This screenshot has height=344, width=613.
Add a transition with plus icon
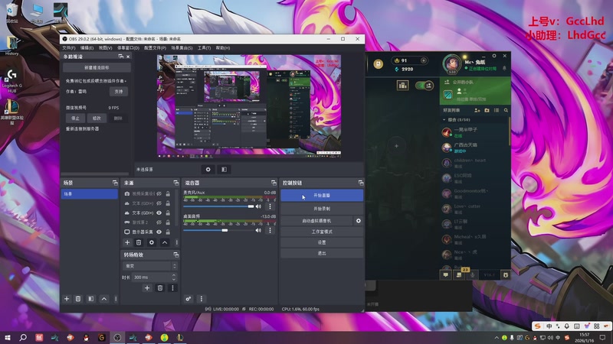147,288
